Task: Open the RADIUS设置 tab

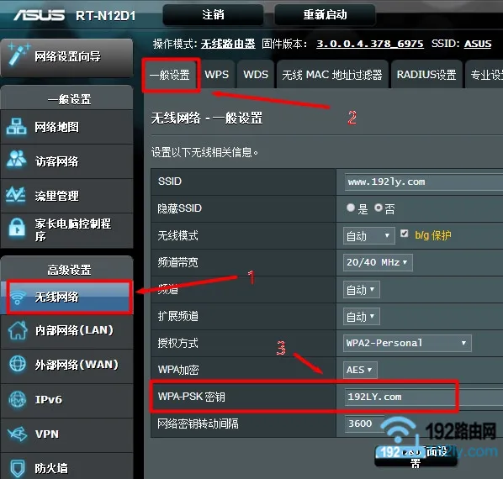Action: (x=426, y=75)
